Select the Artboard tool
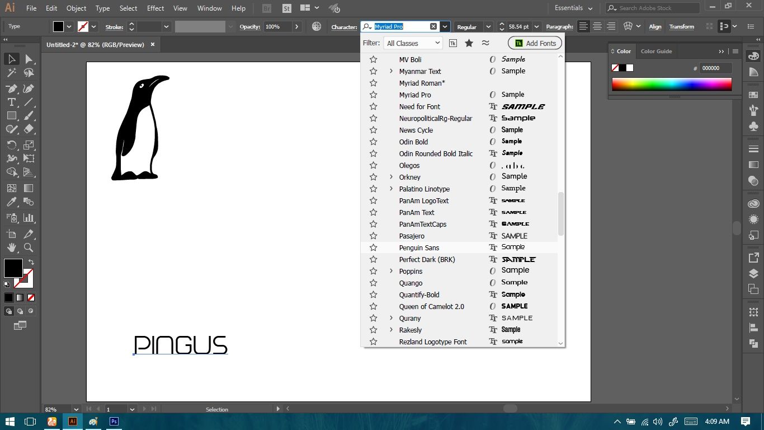The height and width of the screenshot is (430, 764). [x=12, y=234]
